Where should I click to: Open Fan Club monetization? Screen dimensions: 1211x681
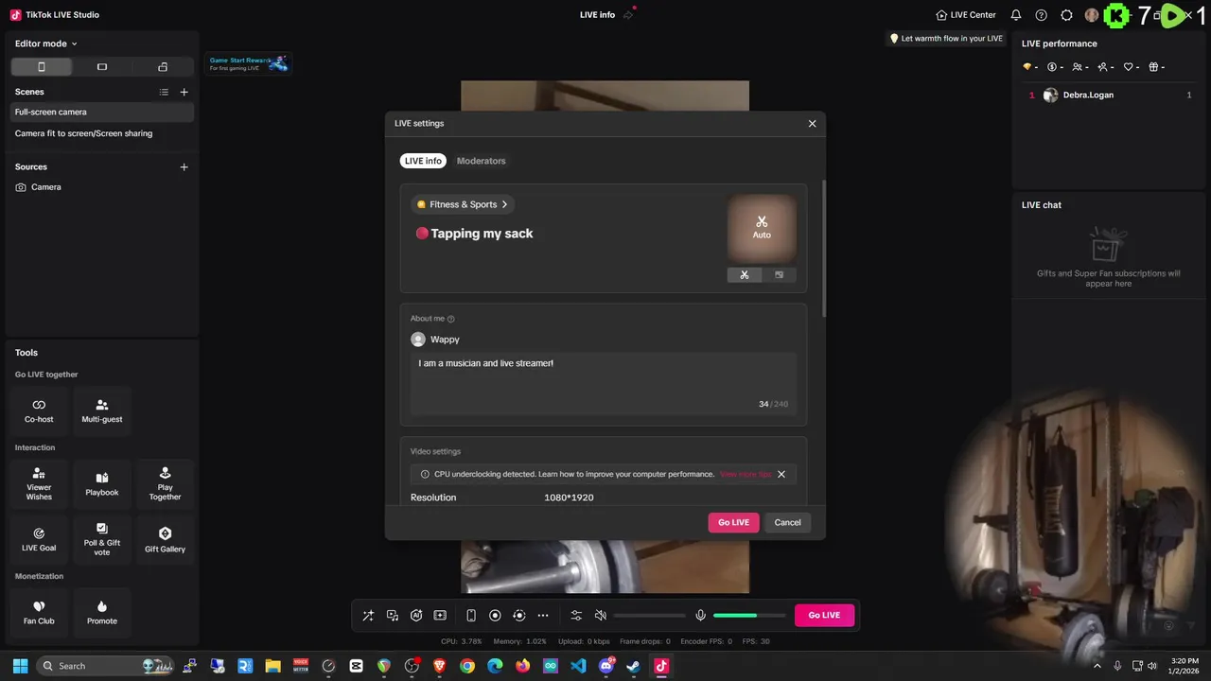coord(39,612)
